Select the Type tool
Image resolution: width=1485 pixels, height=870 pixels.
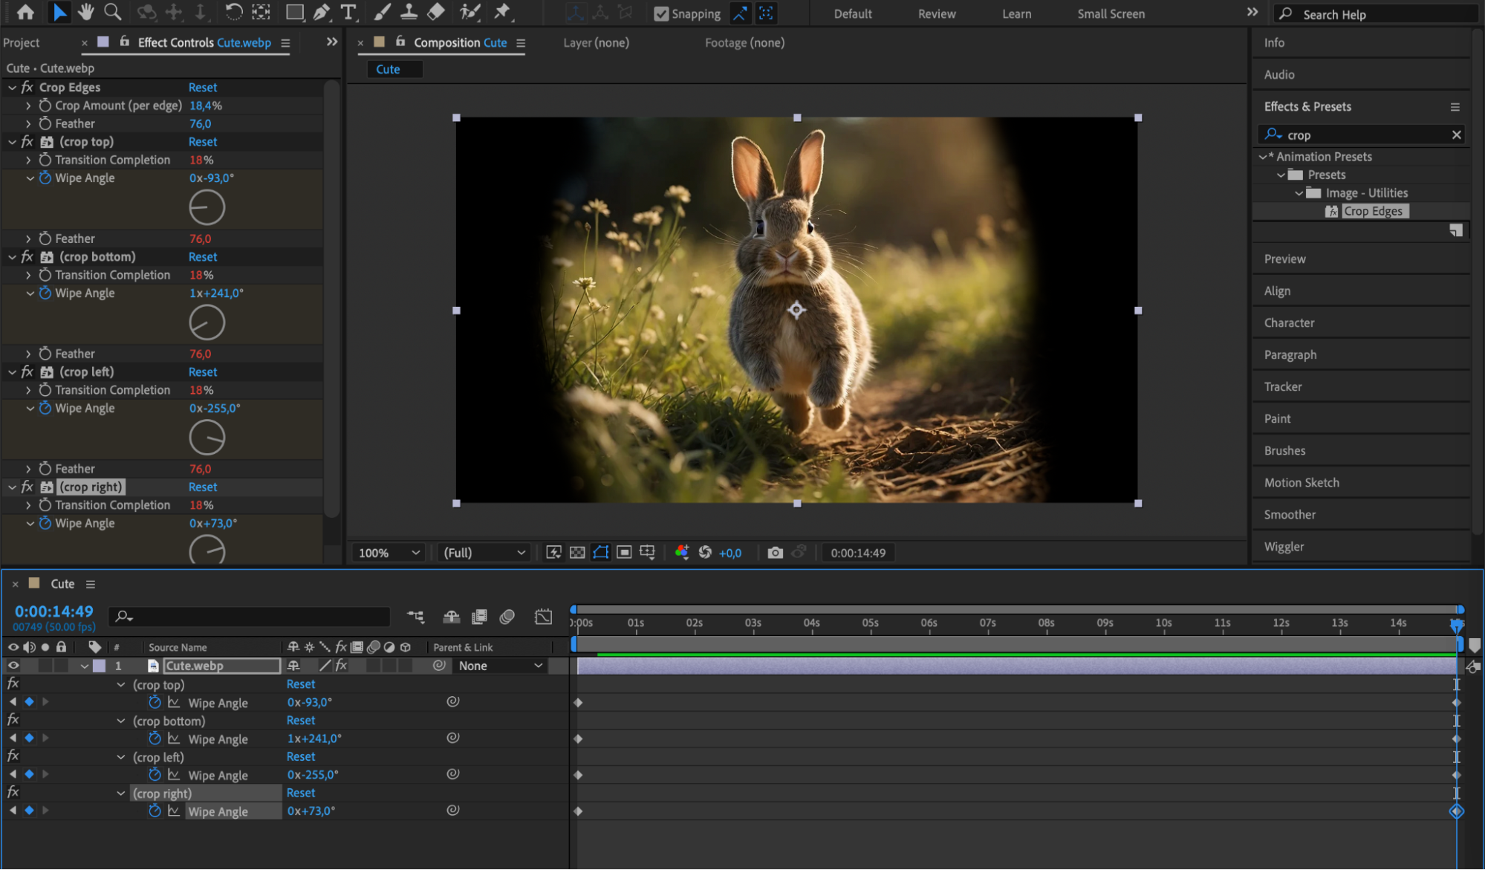click(348, 12)
